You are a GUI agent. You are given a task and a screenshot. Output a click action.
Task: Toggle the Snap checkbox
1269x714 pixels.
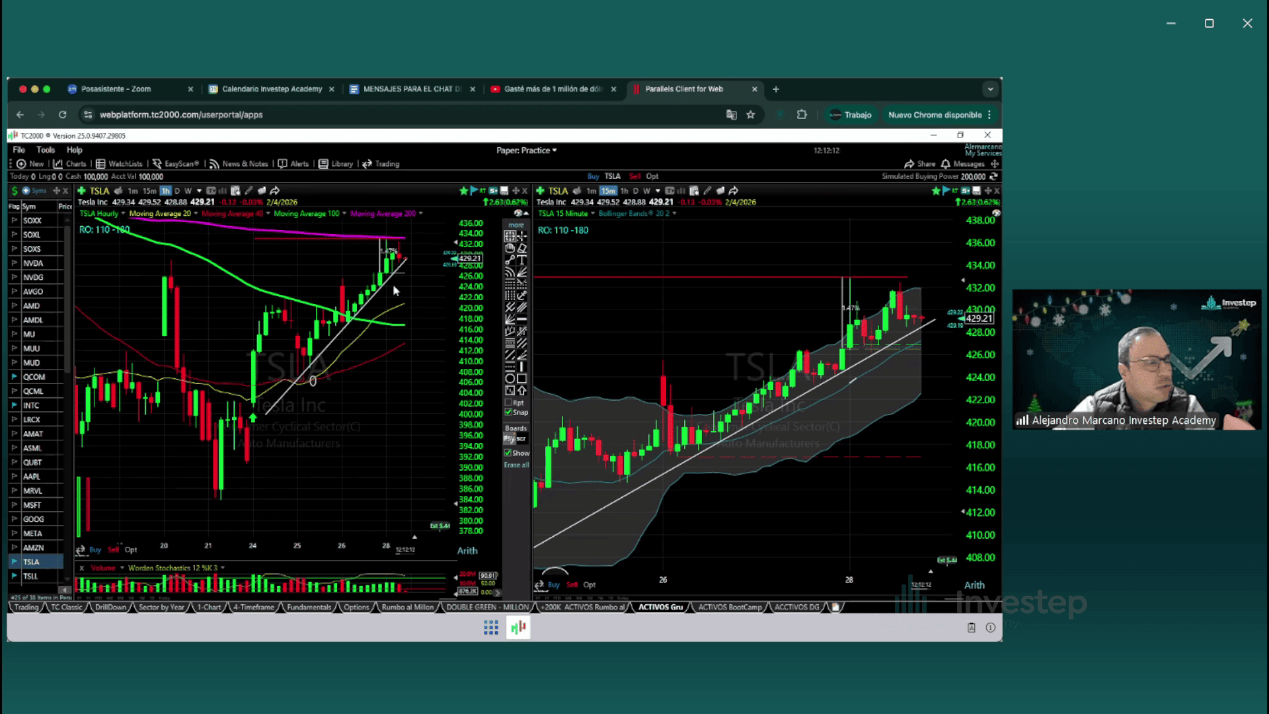pos(508,412)
